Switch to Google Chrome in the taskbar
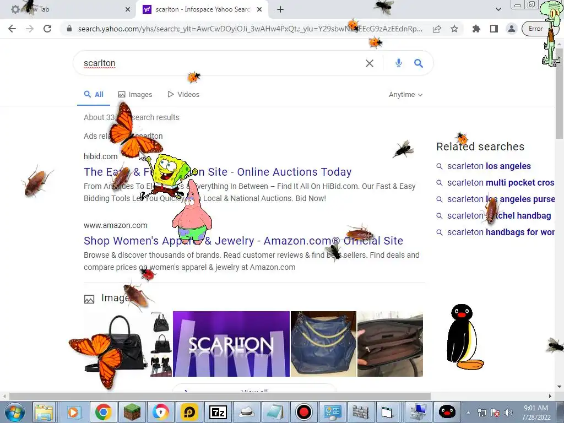 point(103,412)
